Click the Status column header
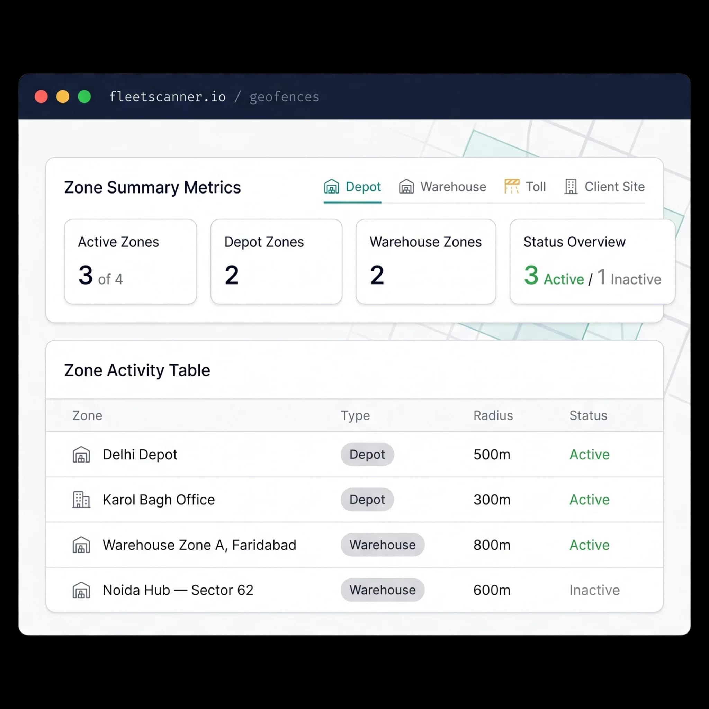 [588, 415]
